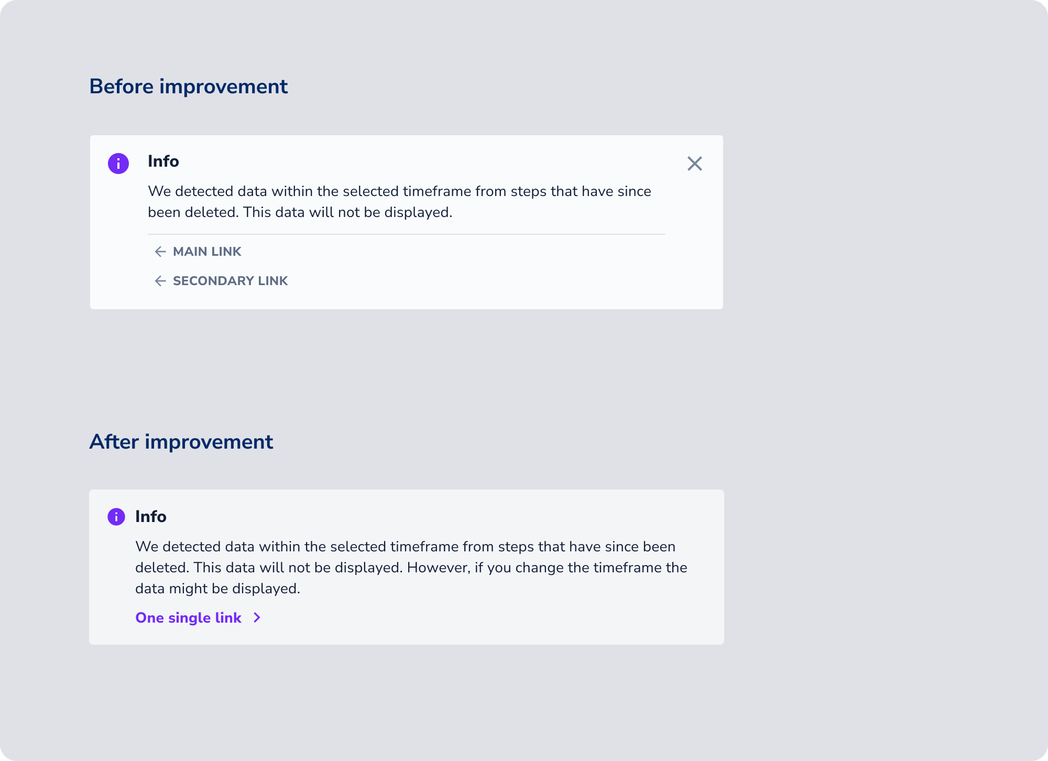The image size is (1048, 761).
Task: Click 'This data will not be displayed.' in the Before banner
Action: click(347, 212)
